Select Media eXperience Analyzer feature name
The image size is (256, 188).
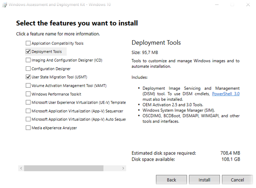54,128
